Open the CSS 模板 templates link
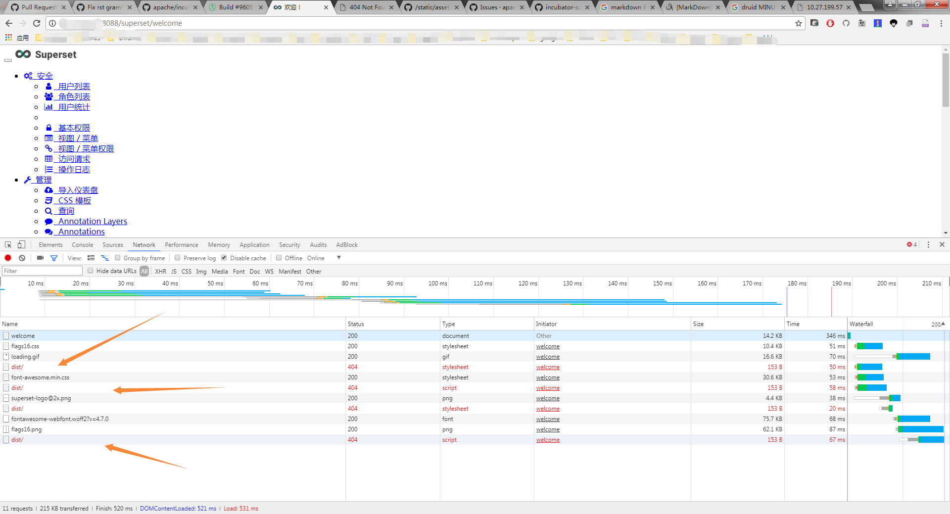Viewport: 950px width, 514px height. point(68,200)
